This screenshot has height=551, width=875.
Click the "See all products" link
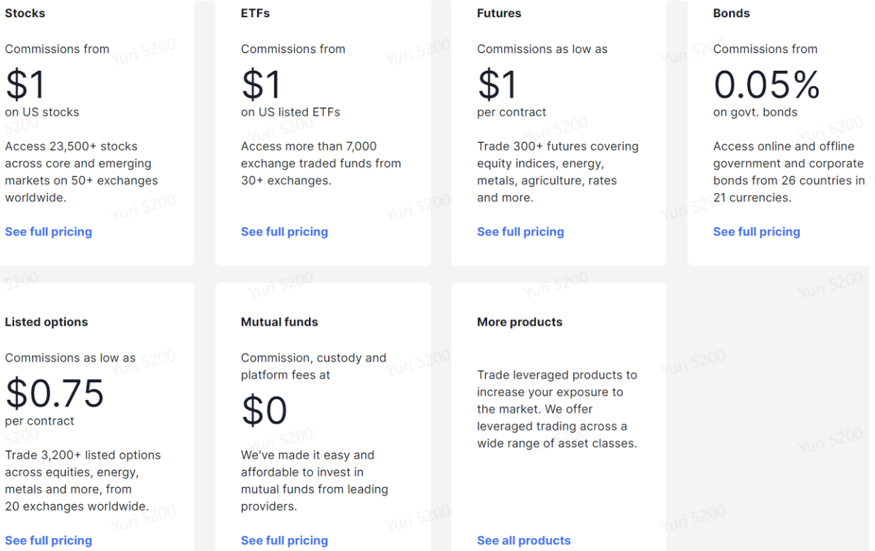tap(524, 540)
